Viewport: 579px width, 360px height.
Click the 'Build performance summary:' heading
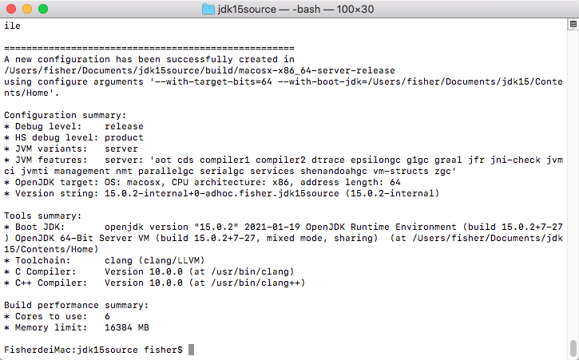pos(77,305)
